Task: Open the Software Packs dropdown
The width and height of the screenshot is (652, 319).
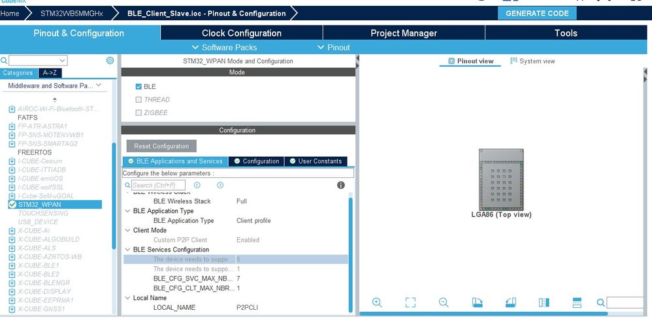Action: tap(224, 48)
